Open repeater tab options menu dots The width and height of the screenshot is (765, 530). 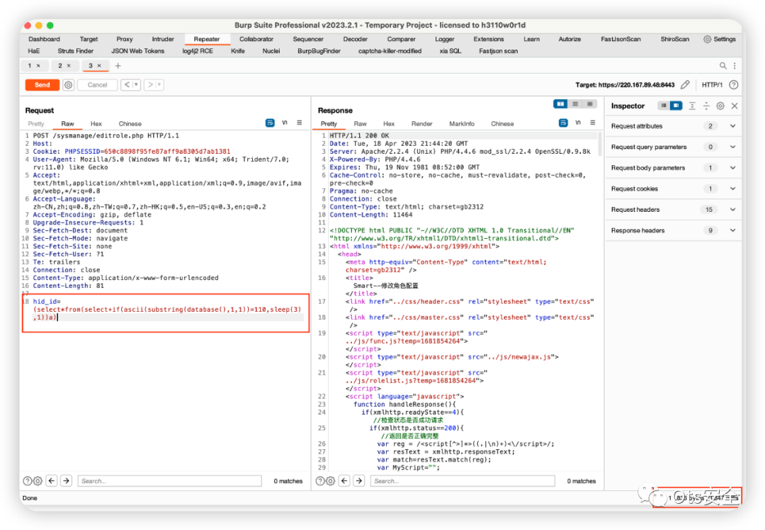click(735, 65)
